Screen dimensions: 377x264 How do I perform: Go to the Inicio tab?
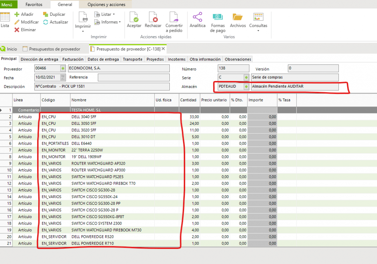[x=9, y=49]
